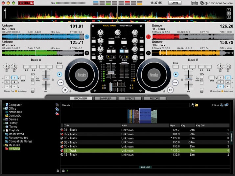Viewport: 235px width, 176px height.
Task: Expand the Computer tree node
Action: click(x=4, y=105)
